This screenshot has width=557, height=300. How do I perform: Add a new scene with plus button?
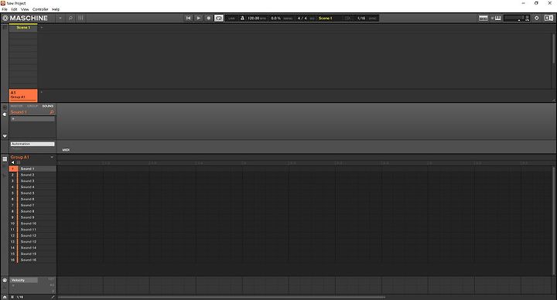42,27
